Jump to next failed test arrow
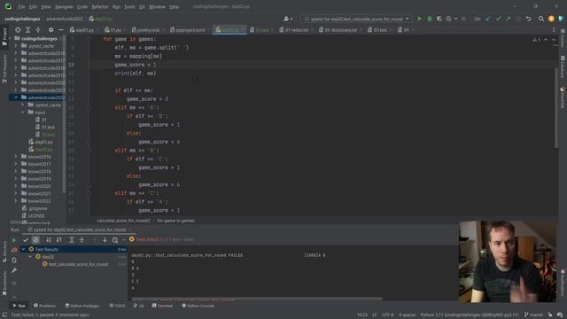 click(105, 240)
